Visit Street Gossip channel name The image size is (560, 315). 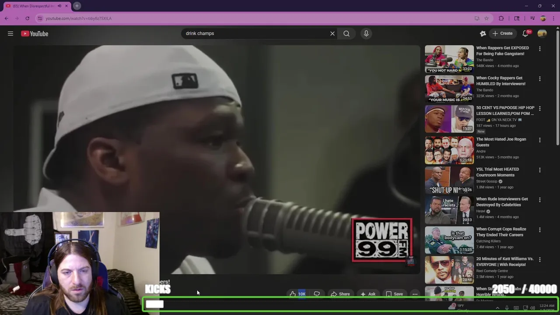pos(486,181)
